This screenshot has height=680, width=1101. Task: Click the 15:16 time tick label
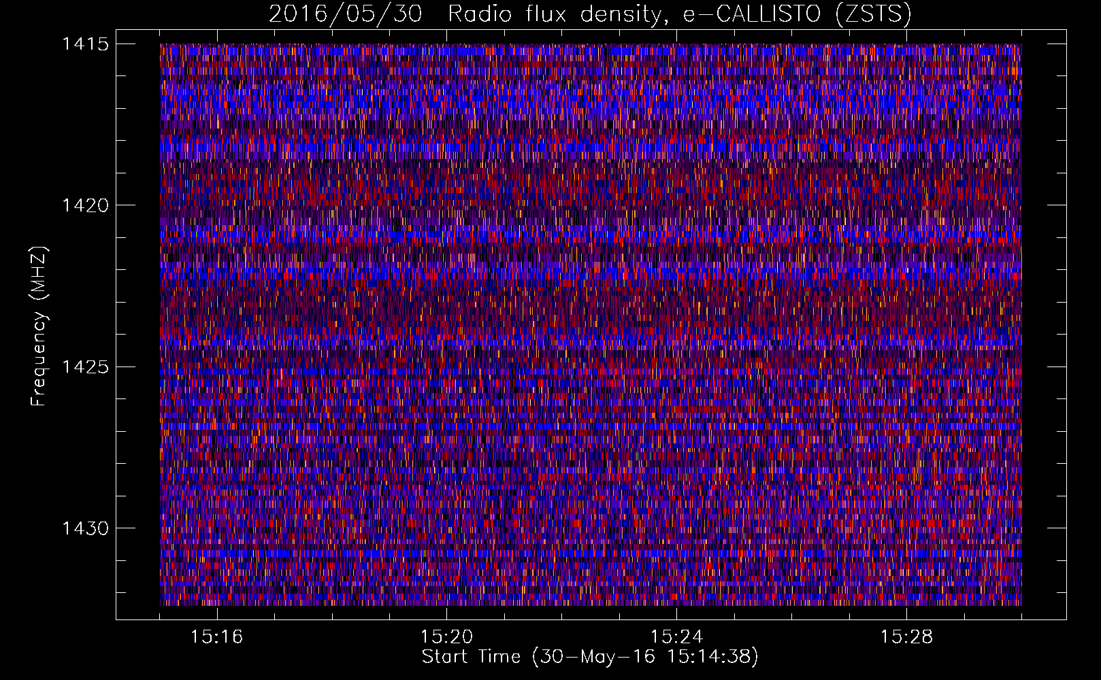217,636
